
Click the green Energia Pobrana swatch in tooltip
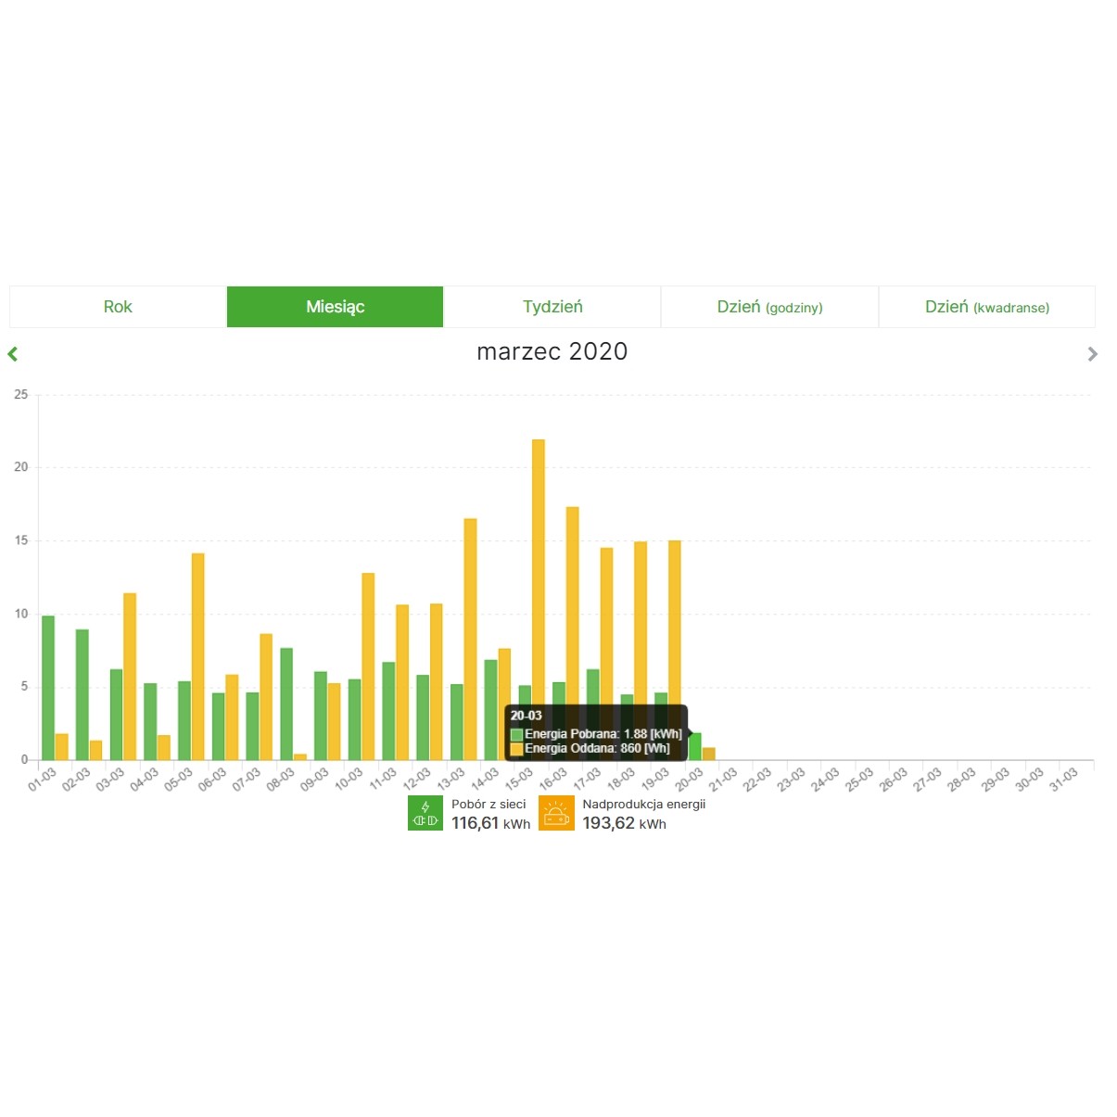[x=516, y=734]
